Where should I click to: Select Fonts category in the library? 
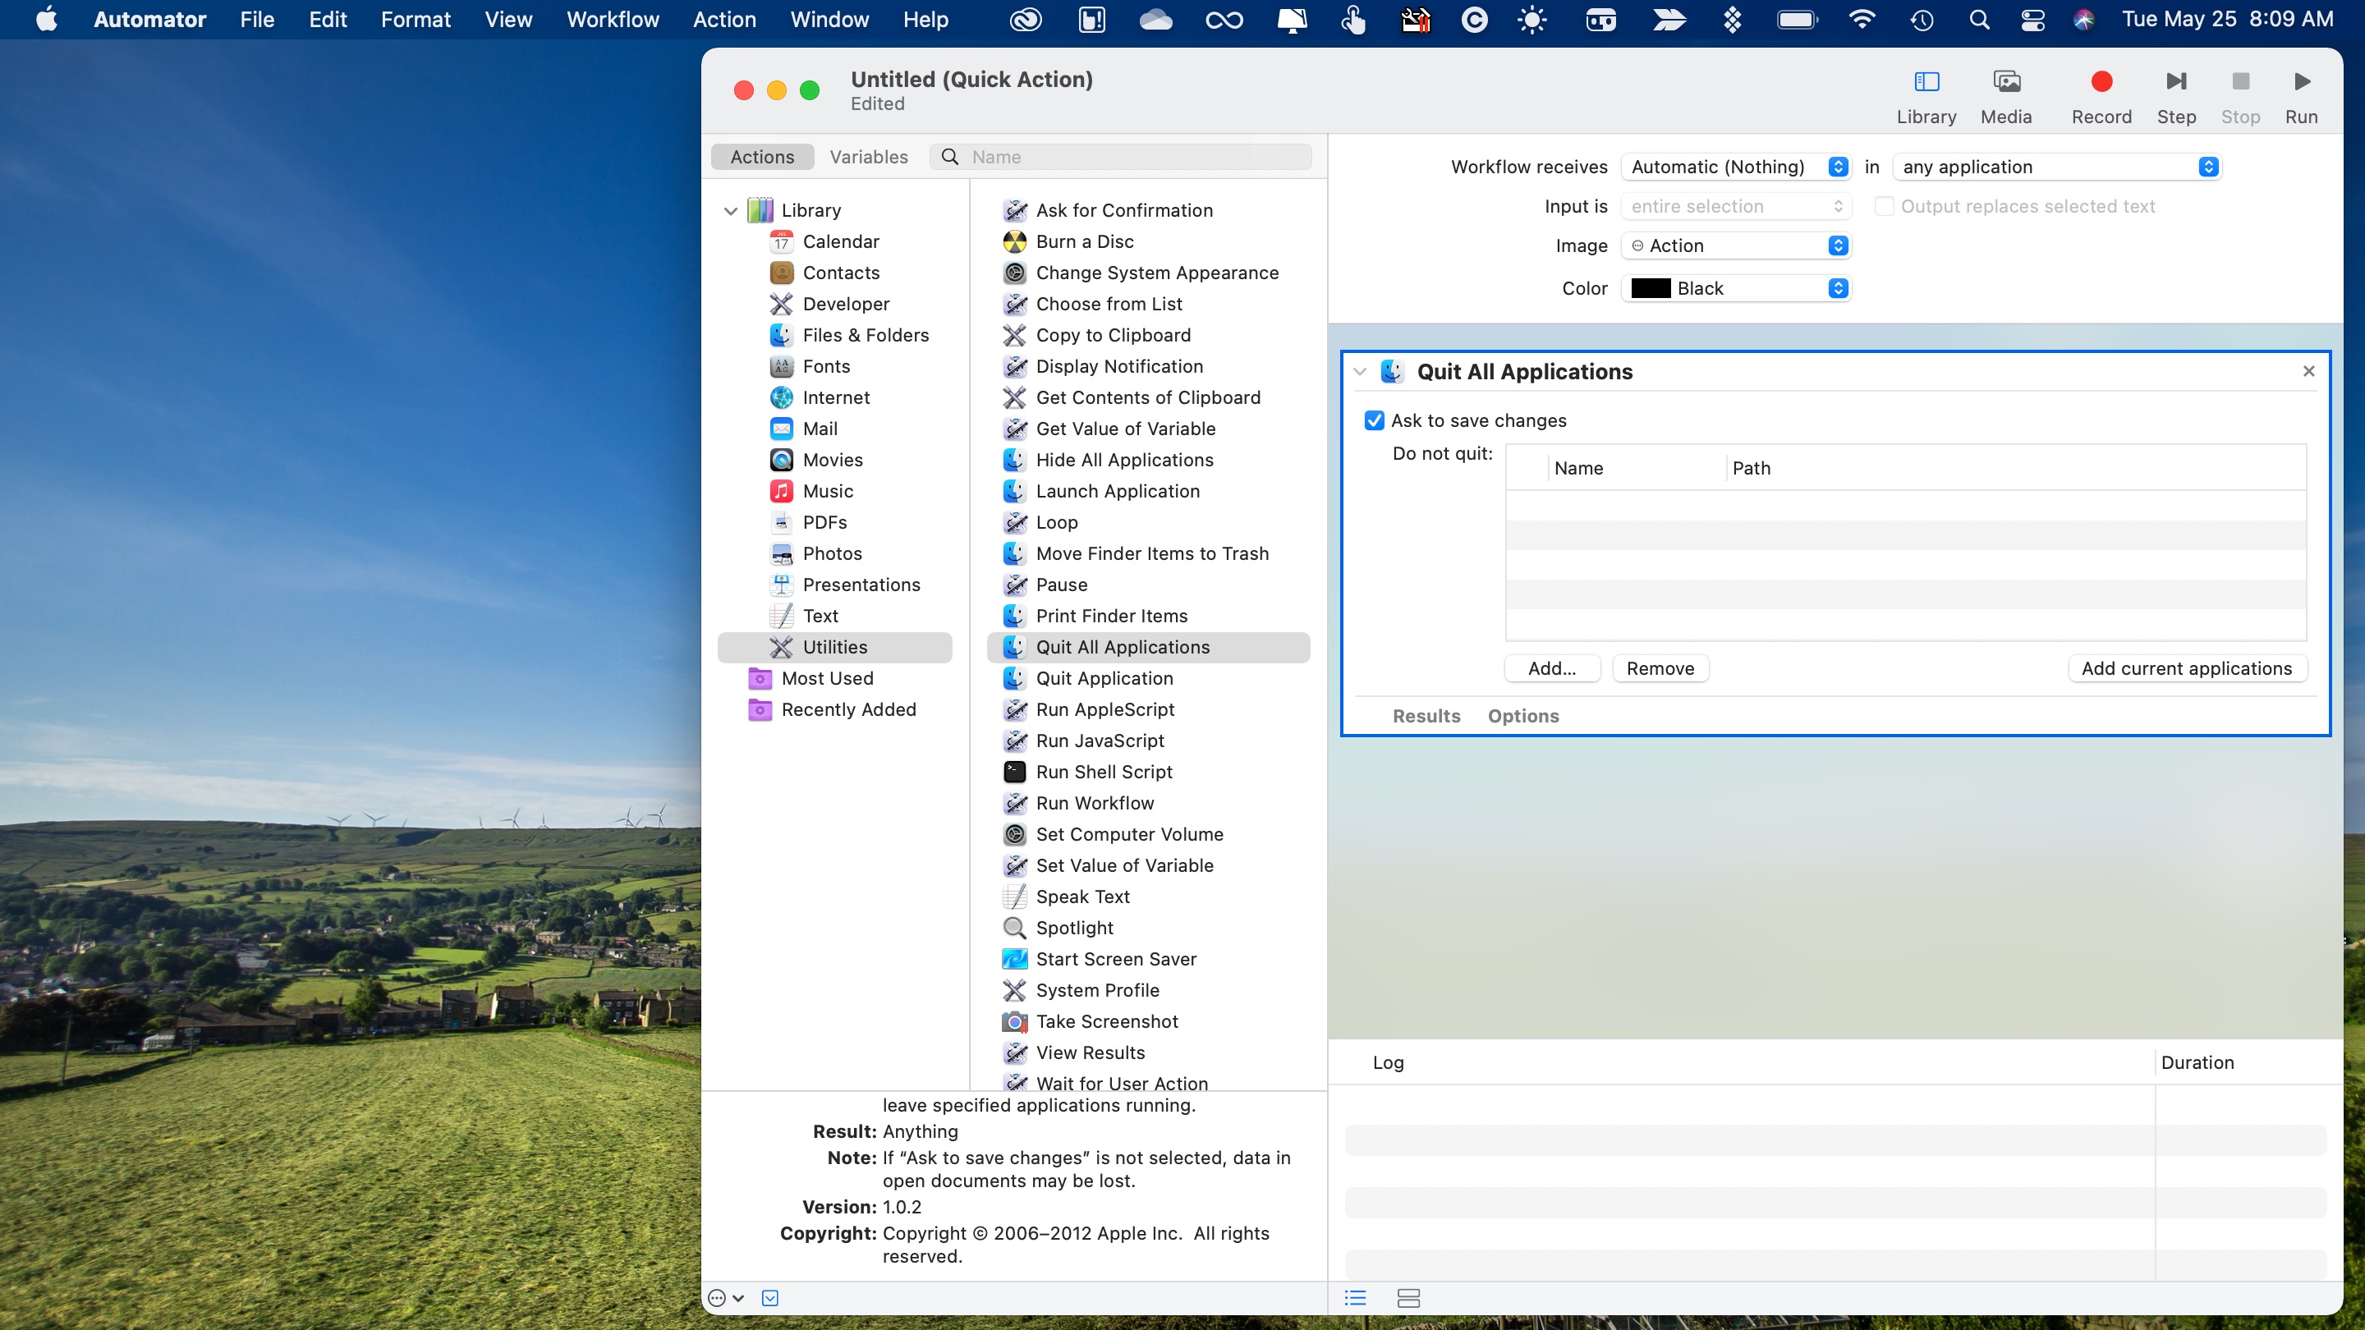click(825, 366)
